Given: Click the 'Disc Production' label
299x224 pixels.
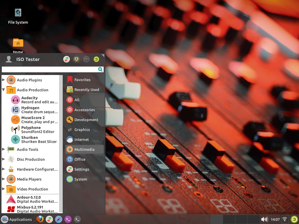Looking at the screenshot, I should [x=31, y=160].
